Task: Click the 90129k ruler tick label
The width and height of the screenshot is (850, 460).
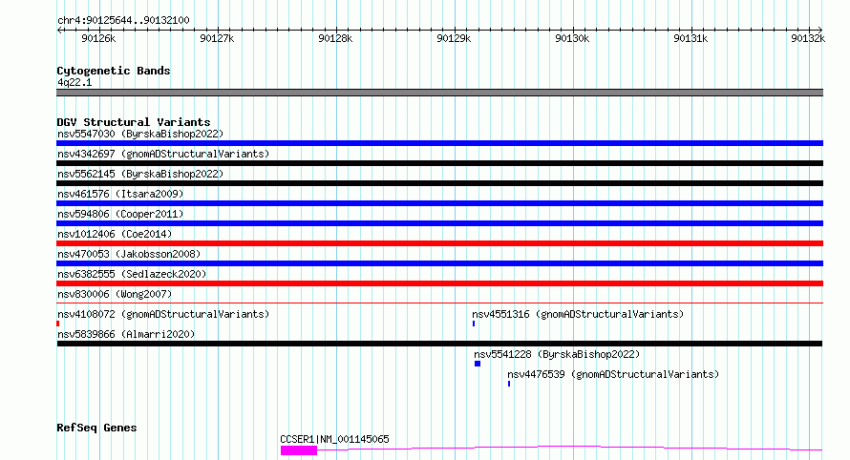Action: (x=454, y=38)
